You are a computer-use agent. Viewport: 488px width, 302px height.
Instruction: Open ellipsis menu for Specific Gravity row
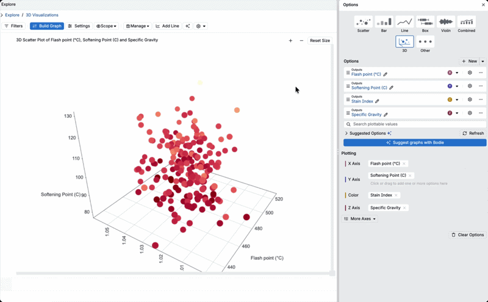[481, 113]
